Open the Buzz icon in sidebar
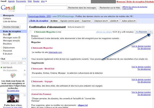 coord(9,34)
